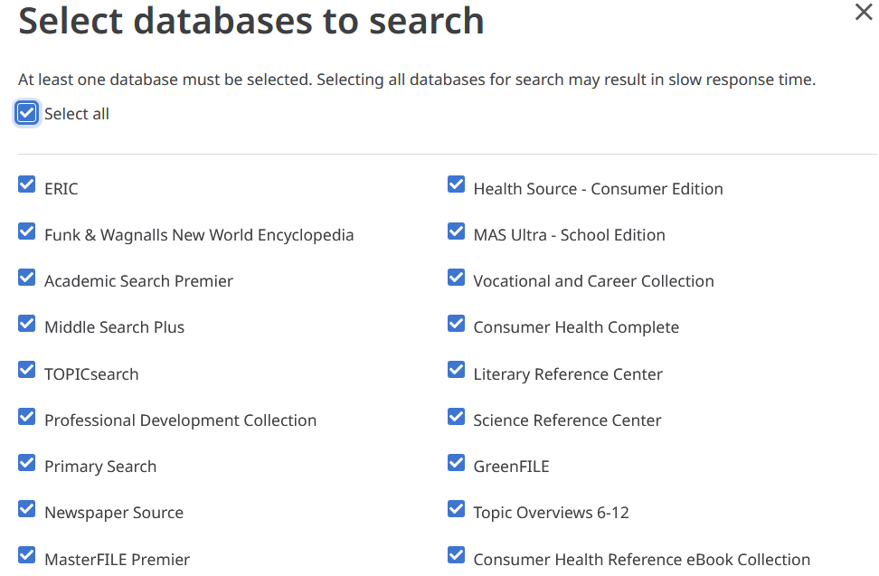879x576 pixels.
Task: Click the Health Source - Consumer Edition label
Action: click(x=598, y=189)
